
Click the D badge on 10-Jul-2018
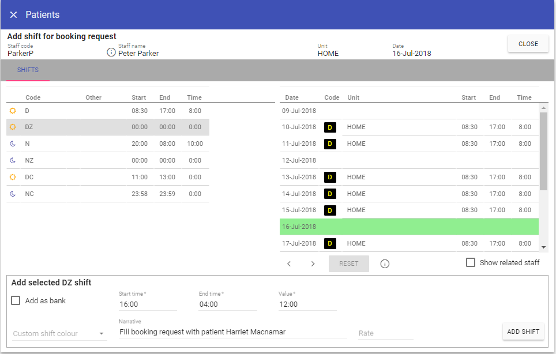(330, 127)
